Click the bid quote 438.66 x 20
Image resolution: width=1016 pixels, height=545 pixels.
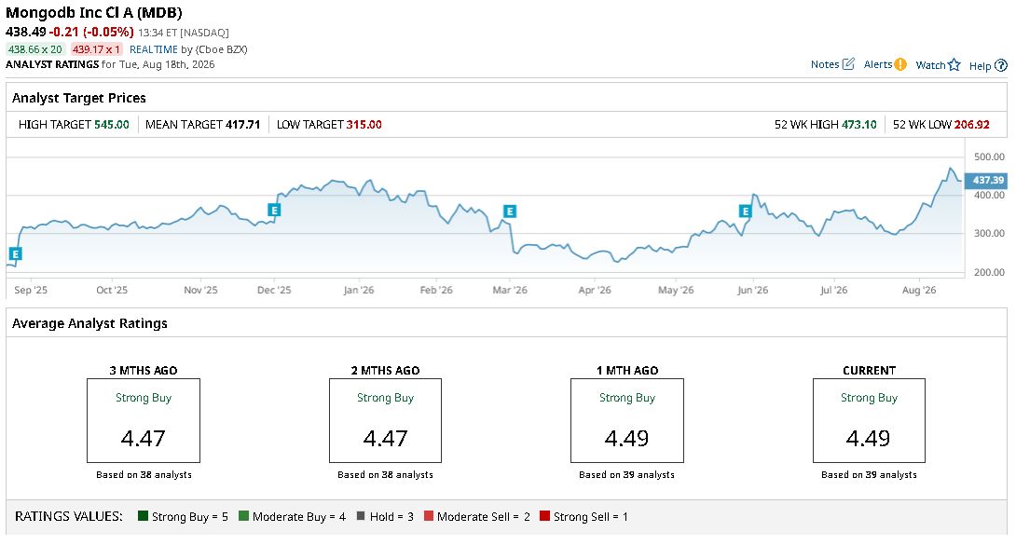pos(35,49)
